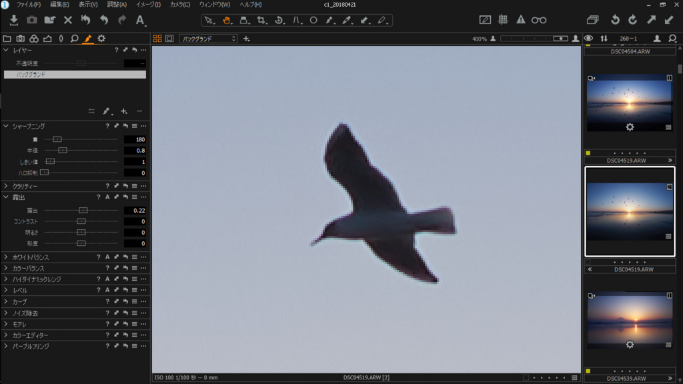
Task: Expand the カーブ panel
Action: (6, 302)
